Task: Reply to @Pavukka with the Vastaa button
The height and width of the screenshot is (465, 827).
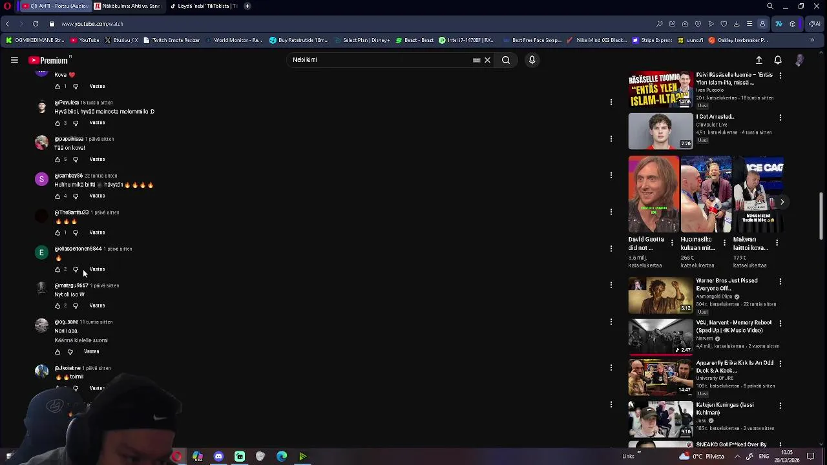Action: 97,123
